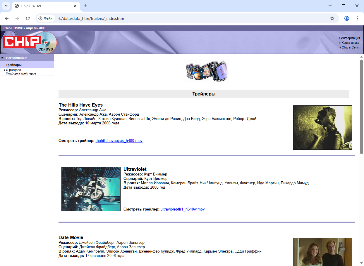Viewport: 364px width, 266px height.
Task: Click the Chip CD/DVD logo
Action: tap(30, 42)
